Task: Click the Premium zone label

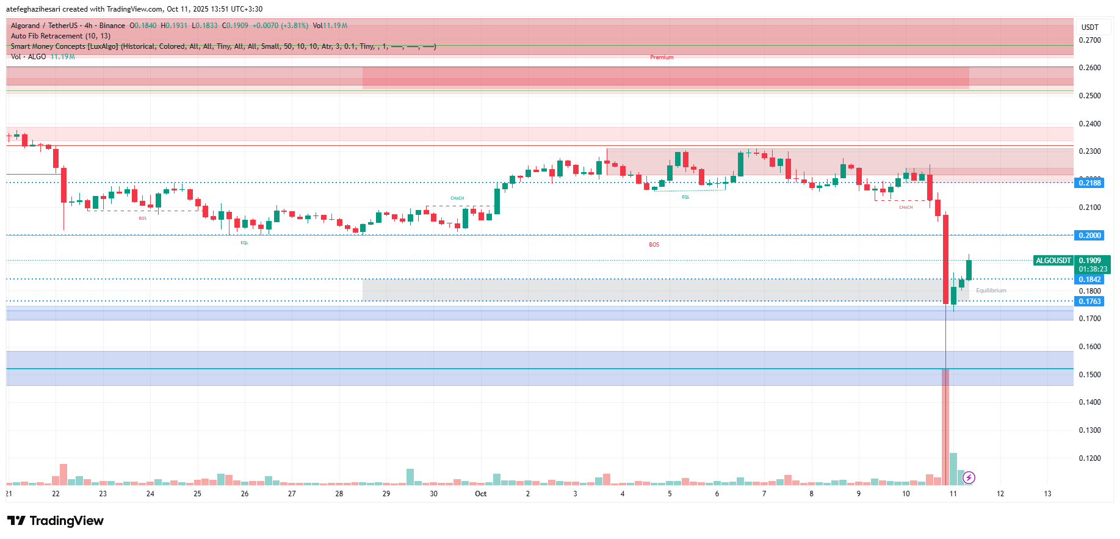Action: pos(662,57)
